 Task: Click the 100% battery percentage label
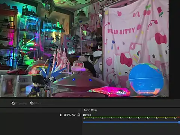(67, 115)
